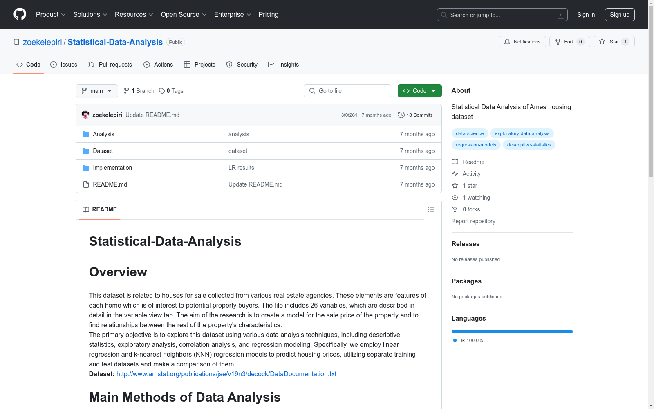Viewport: 654px width, 409px height.
Task: Open the DataDocumentation.txt dataset link
Action: (226, 374)
